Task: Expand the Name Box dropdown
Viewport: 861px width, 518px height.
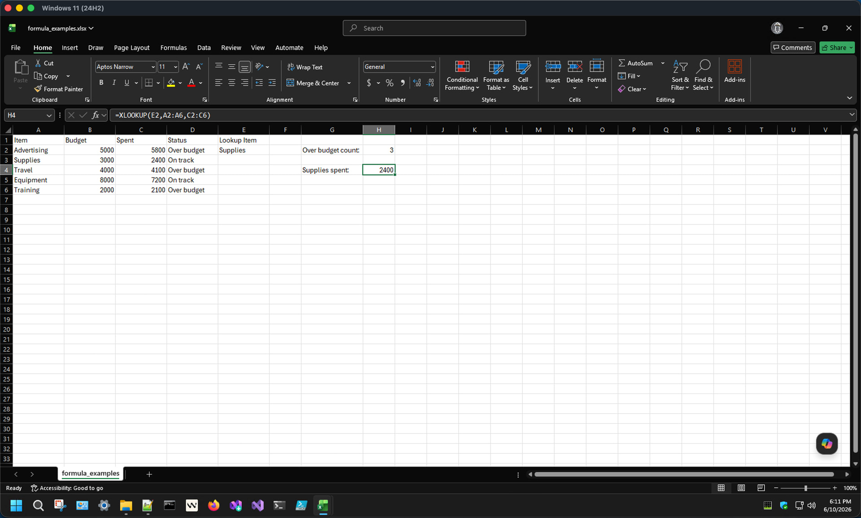Action: (49, 115)
